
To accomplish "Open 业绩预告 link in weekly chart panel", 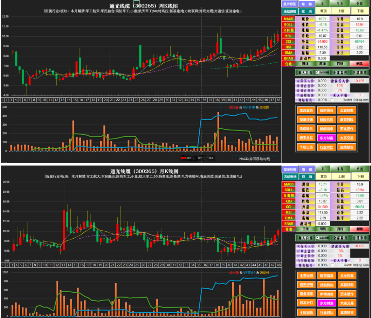I will coord(346,148).
